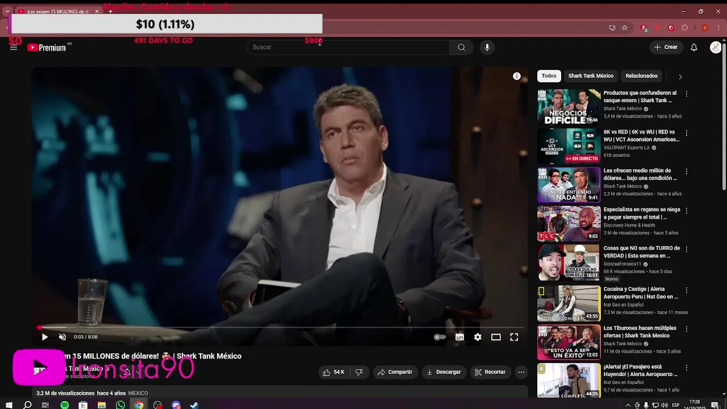Open Spotify from the taskbar
The height and width of the screenshot is (409, 727).
[x=65, y=405]
